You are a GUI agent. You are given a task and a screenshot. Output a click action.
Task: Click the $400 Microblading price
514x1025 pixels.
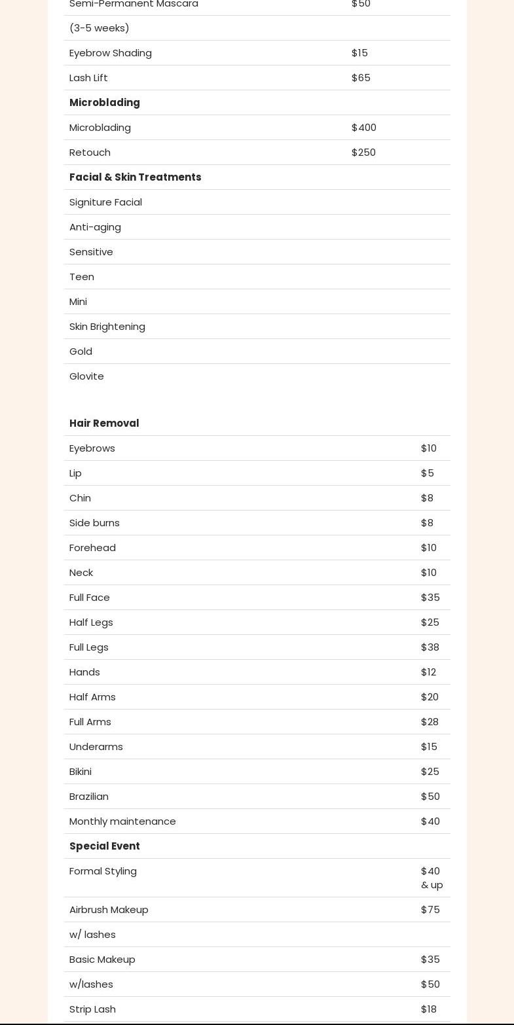364,128
